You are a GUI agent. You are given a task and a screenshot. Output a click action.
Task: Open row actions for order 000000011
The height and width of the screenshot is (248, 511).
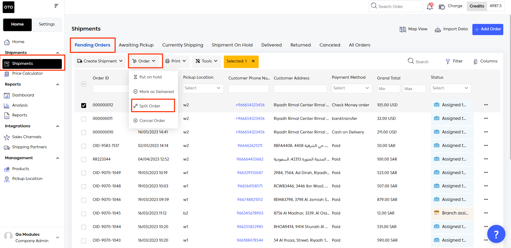pyautogui.click(x=486, y=118)
